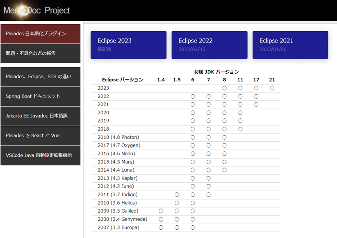The height and width of the screenshot is (238, 337).
Task: Click 2014 (4.4 Luna) circle under JDK 6
Action: pos(193,170)
